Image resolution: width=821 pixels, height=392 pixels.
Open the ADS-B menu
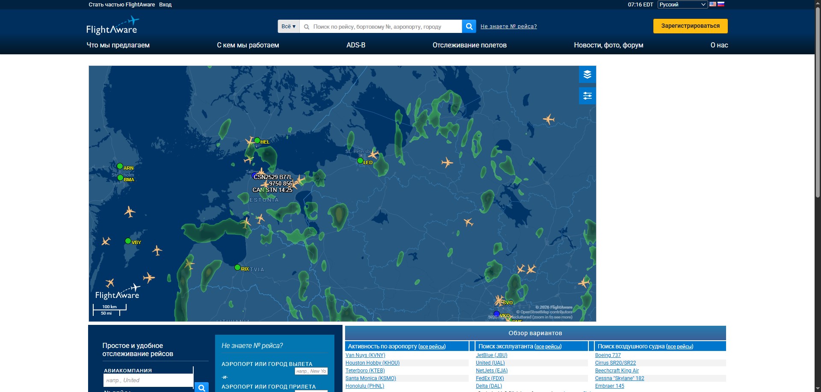[356, 45]
